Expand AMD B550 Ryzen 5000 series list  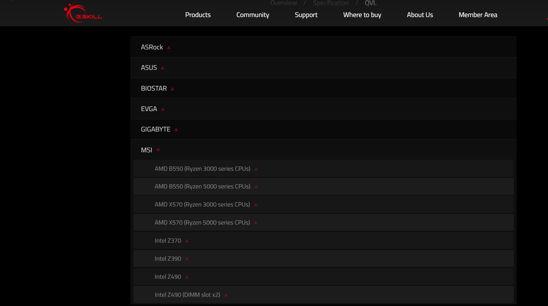[323, 187]
